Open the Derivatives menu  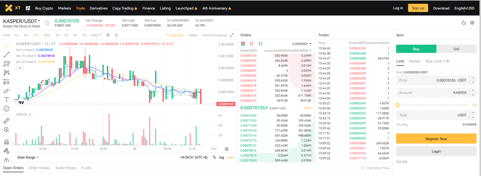pos(98,8)
